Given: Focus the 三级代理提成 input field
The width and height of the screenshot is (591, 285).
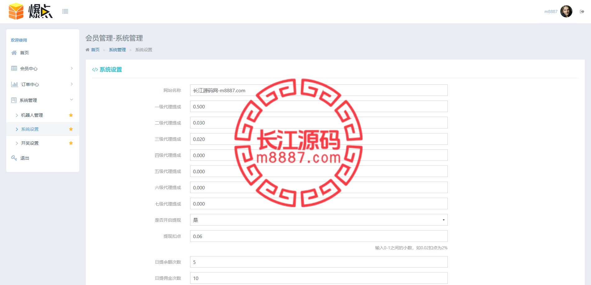Looking at the screenshot, I should [x=319, y=139].
